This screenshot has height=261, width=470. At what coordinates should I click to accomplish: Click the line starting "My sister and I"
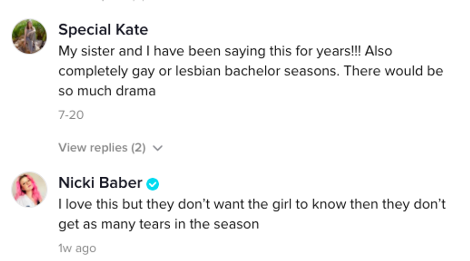pos(225,51)
